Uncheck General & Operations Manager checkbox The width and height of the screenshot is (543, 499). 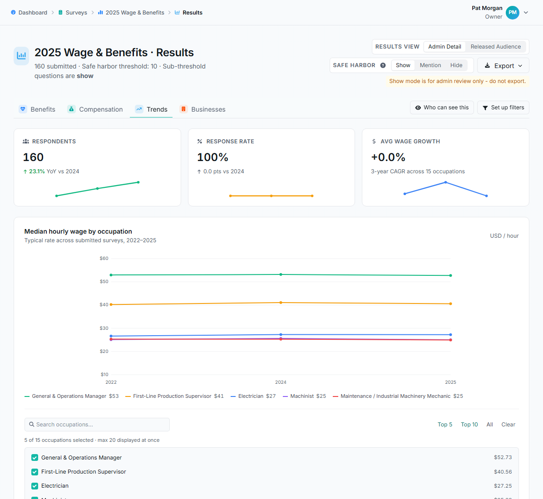pos(35,457)
